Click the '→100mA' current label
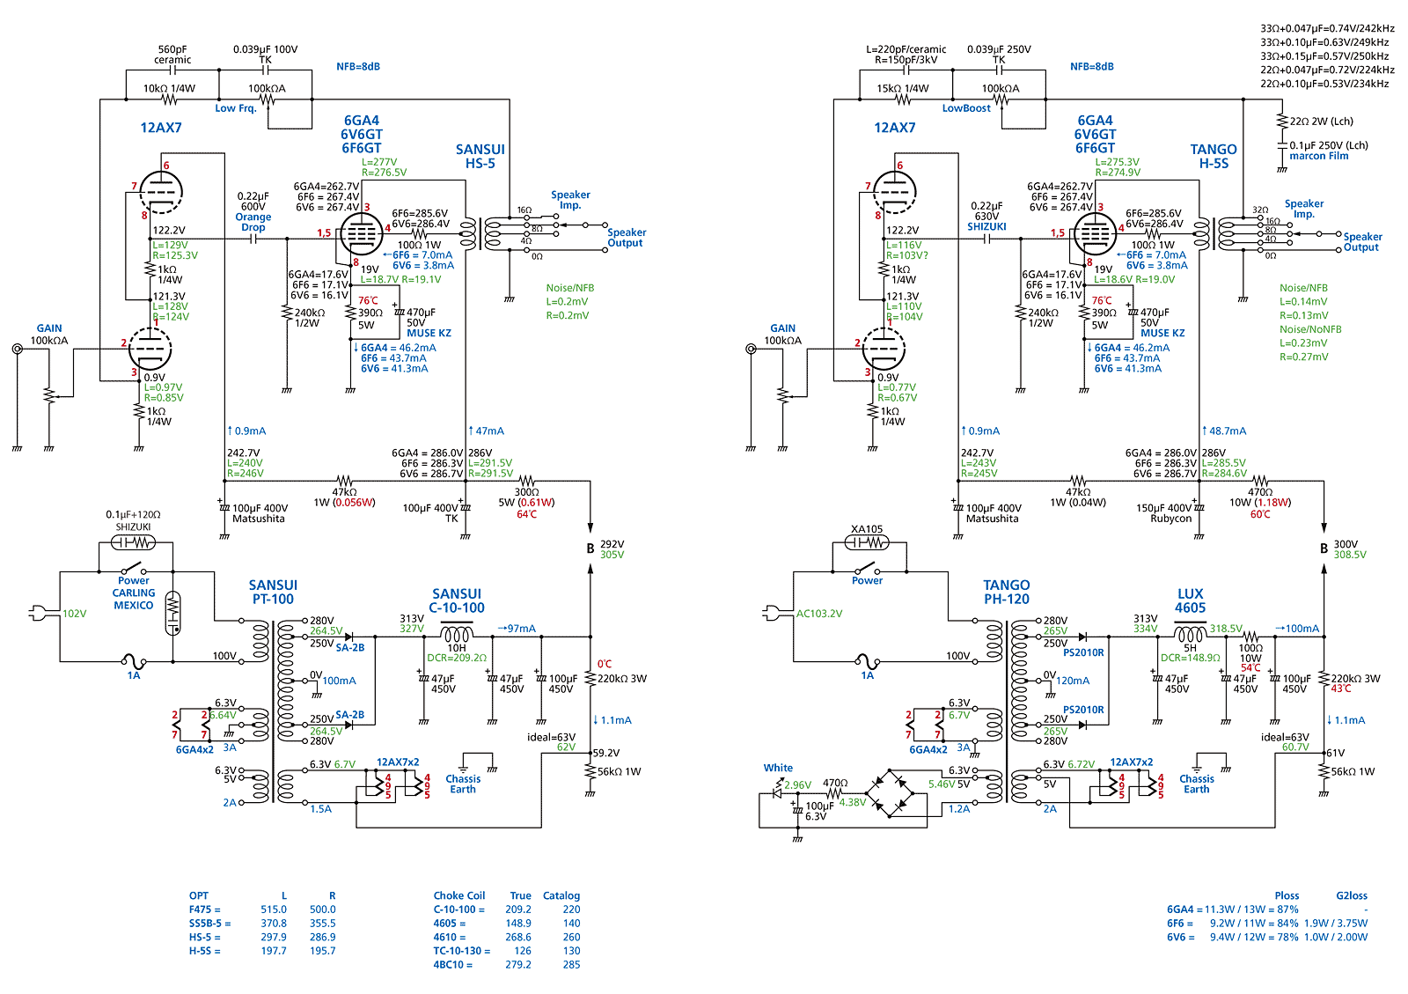Viewport: 1408px width, 994px height. [1297, 629]
